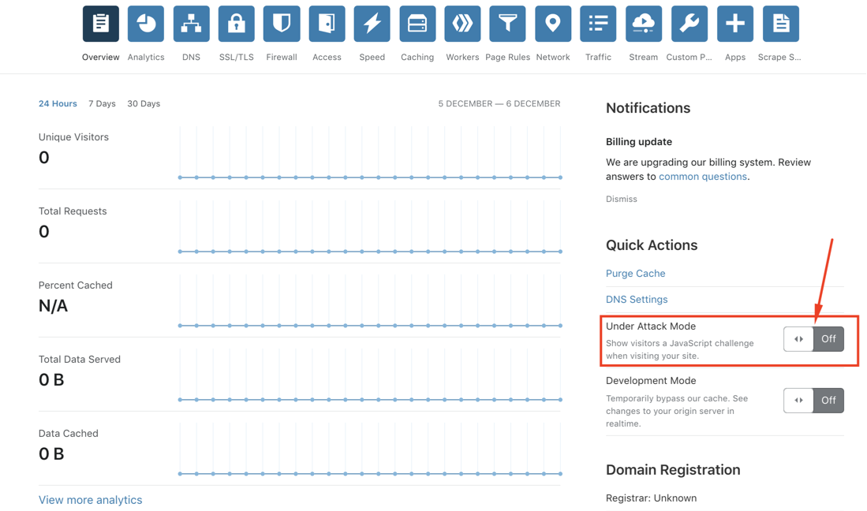This screenshot has width=867, height=511.
Task: Open the Workers icon
Action: tap(462, 24)
